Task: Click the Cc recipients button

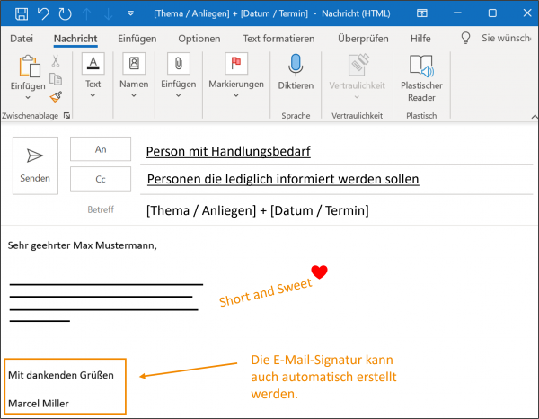Action: 101,179
